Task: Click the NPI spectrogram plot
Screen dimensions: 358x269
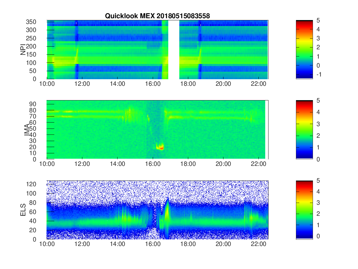Action: click(158, 50)
